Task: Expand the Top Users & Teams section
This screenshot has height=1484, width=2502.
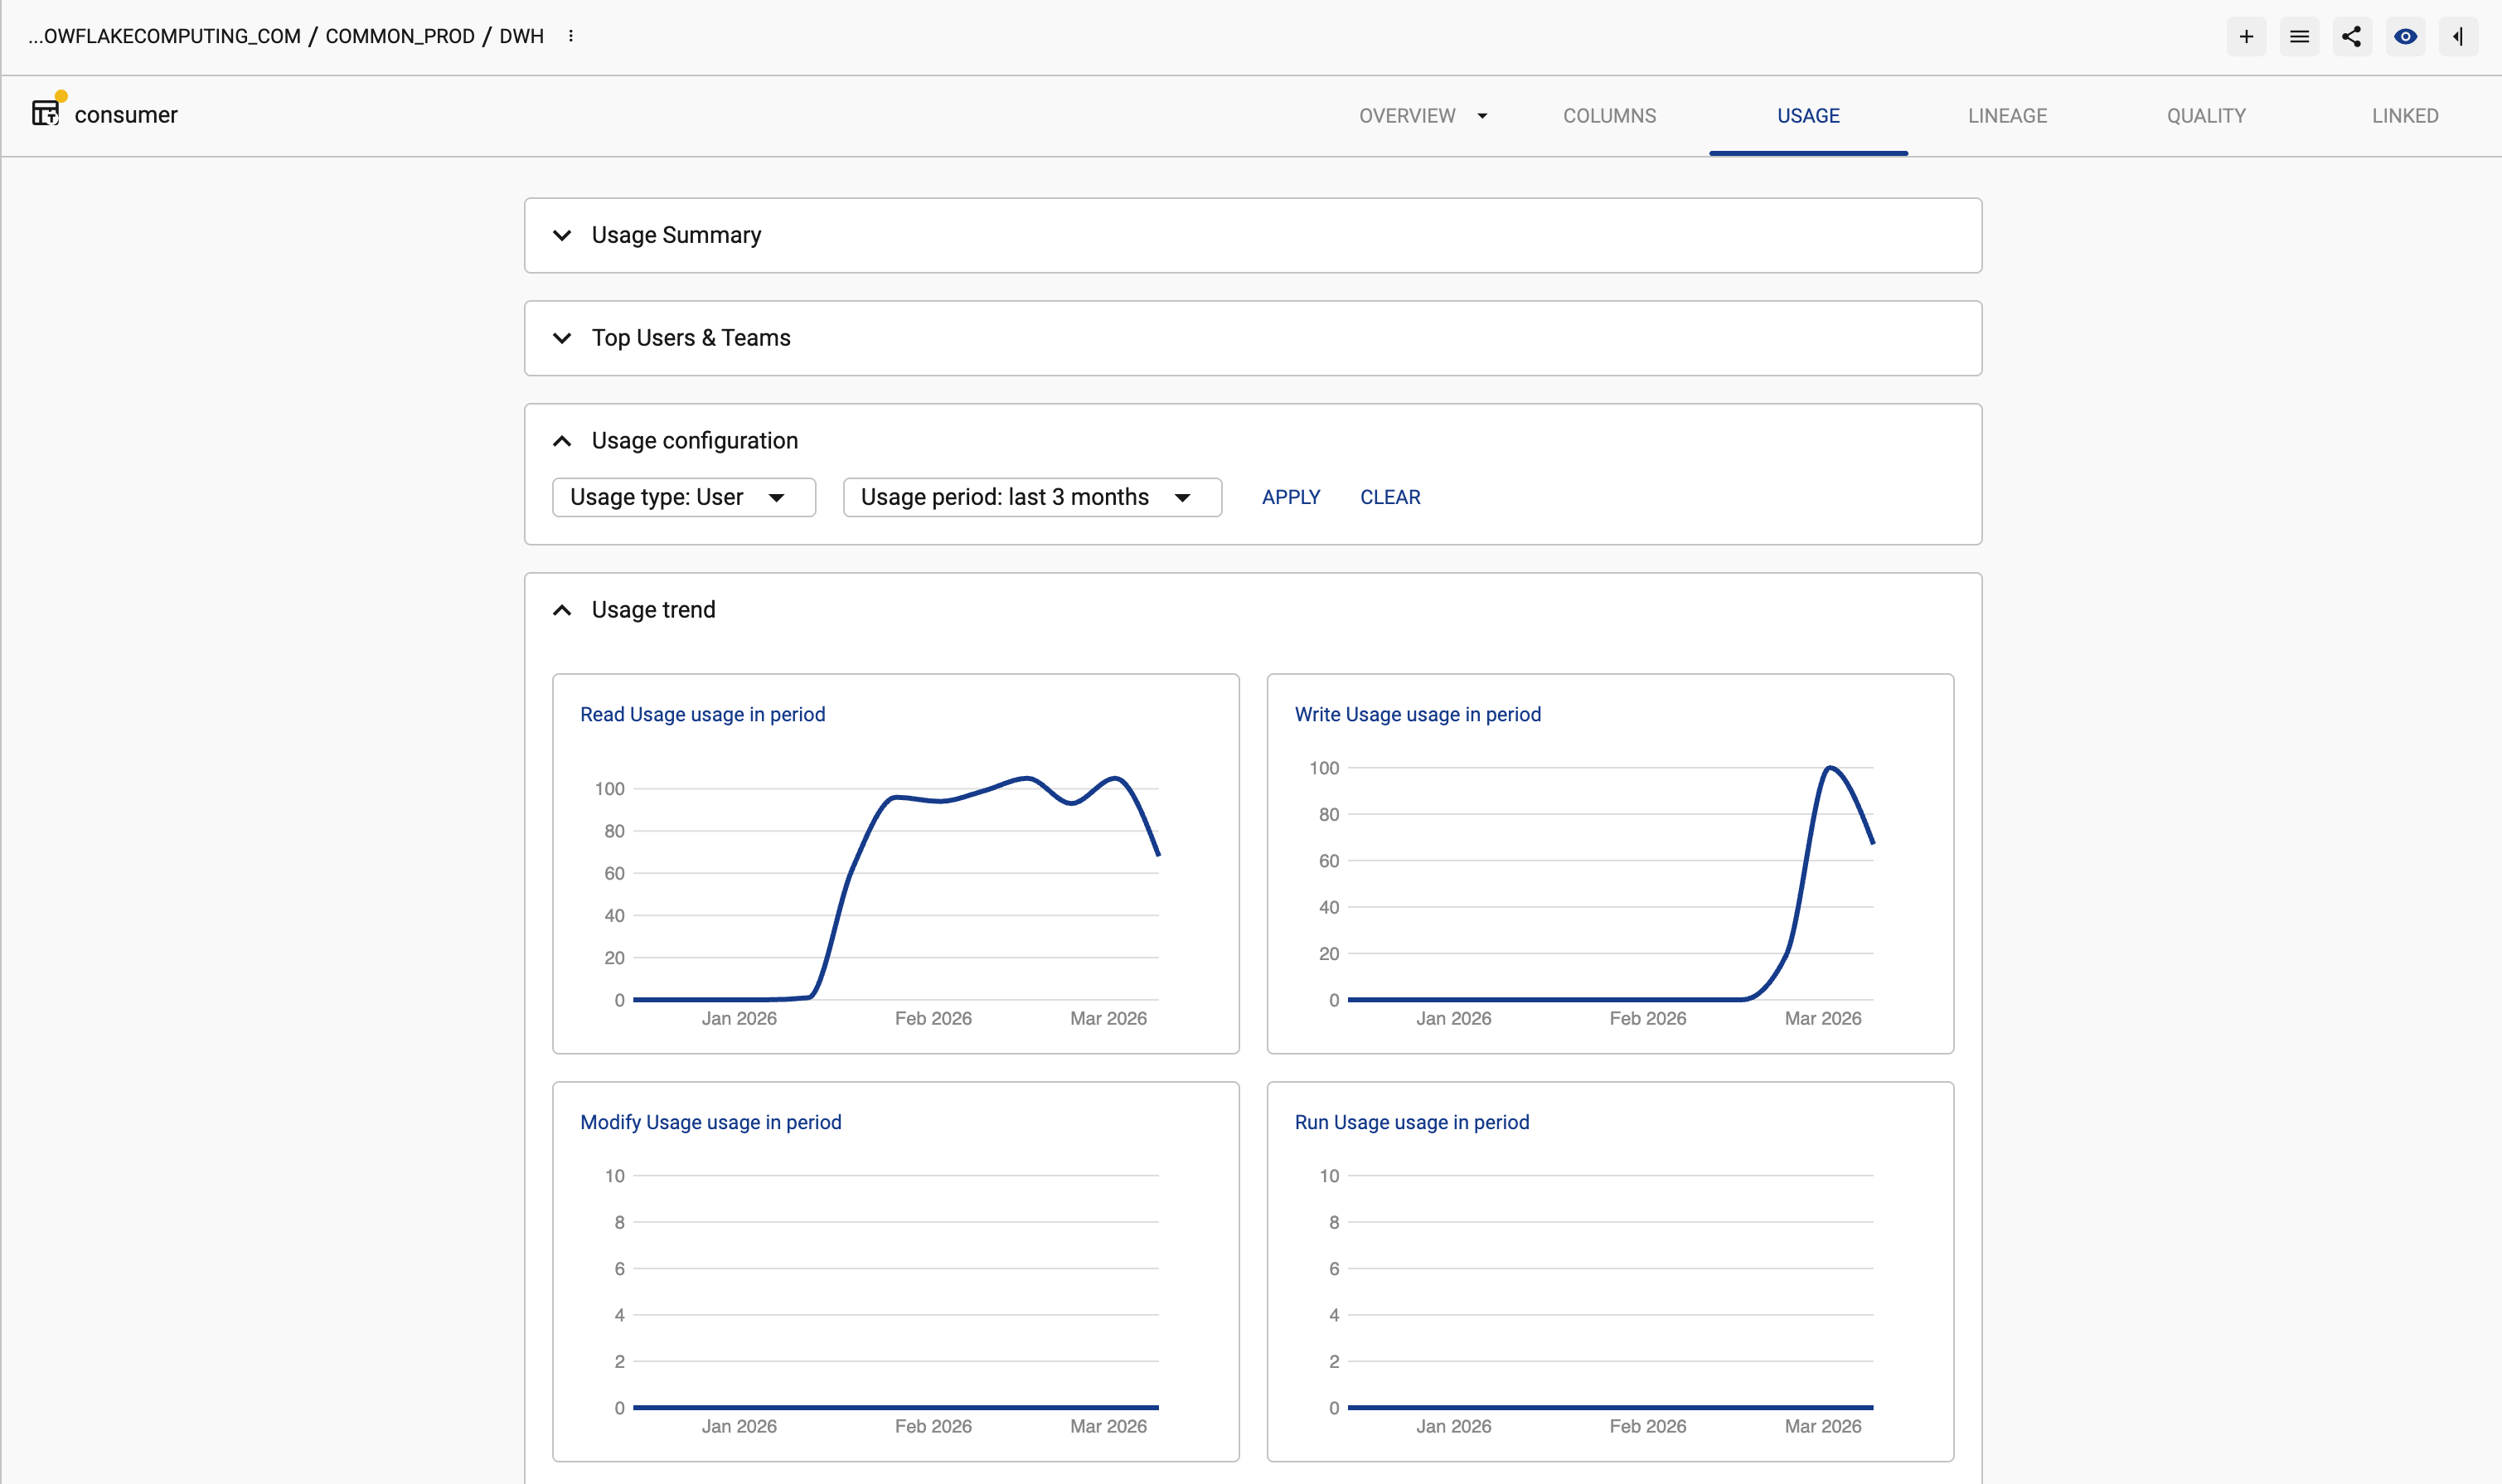Action: tap(562, 338)
